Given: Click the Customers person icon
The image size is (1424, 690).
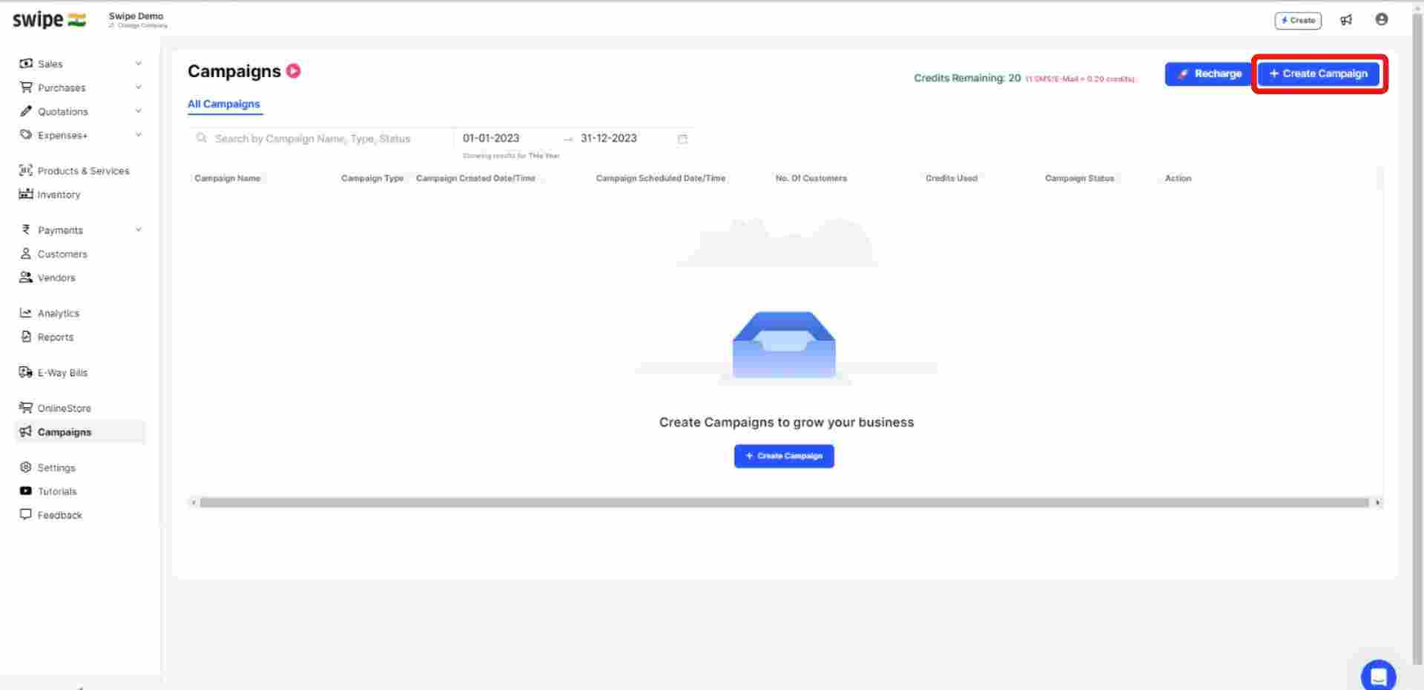Looking at the screenshot, I should (x=26, y=254).
